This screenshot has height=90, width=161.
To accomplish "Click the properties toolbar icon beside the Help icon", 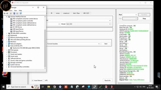I will pos(17,13).
